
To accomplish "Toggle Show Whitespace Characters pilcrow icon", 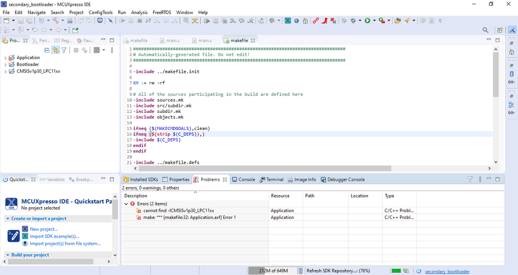I will [440, 21].
